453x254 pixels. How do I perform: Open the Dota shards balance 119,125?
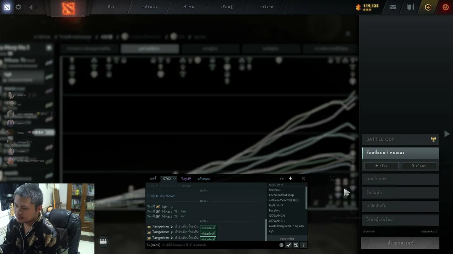(x=367, y=7)
